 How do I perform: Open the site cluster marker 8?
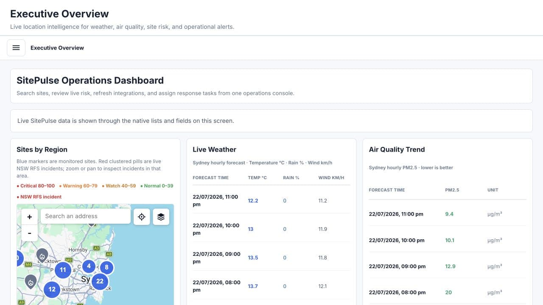point(106,267)
